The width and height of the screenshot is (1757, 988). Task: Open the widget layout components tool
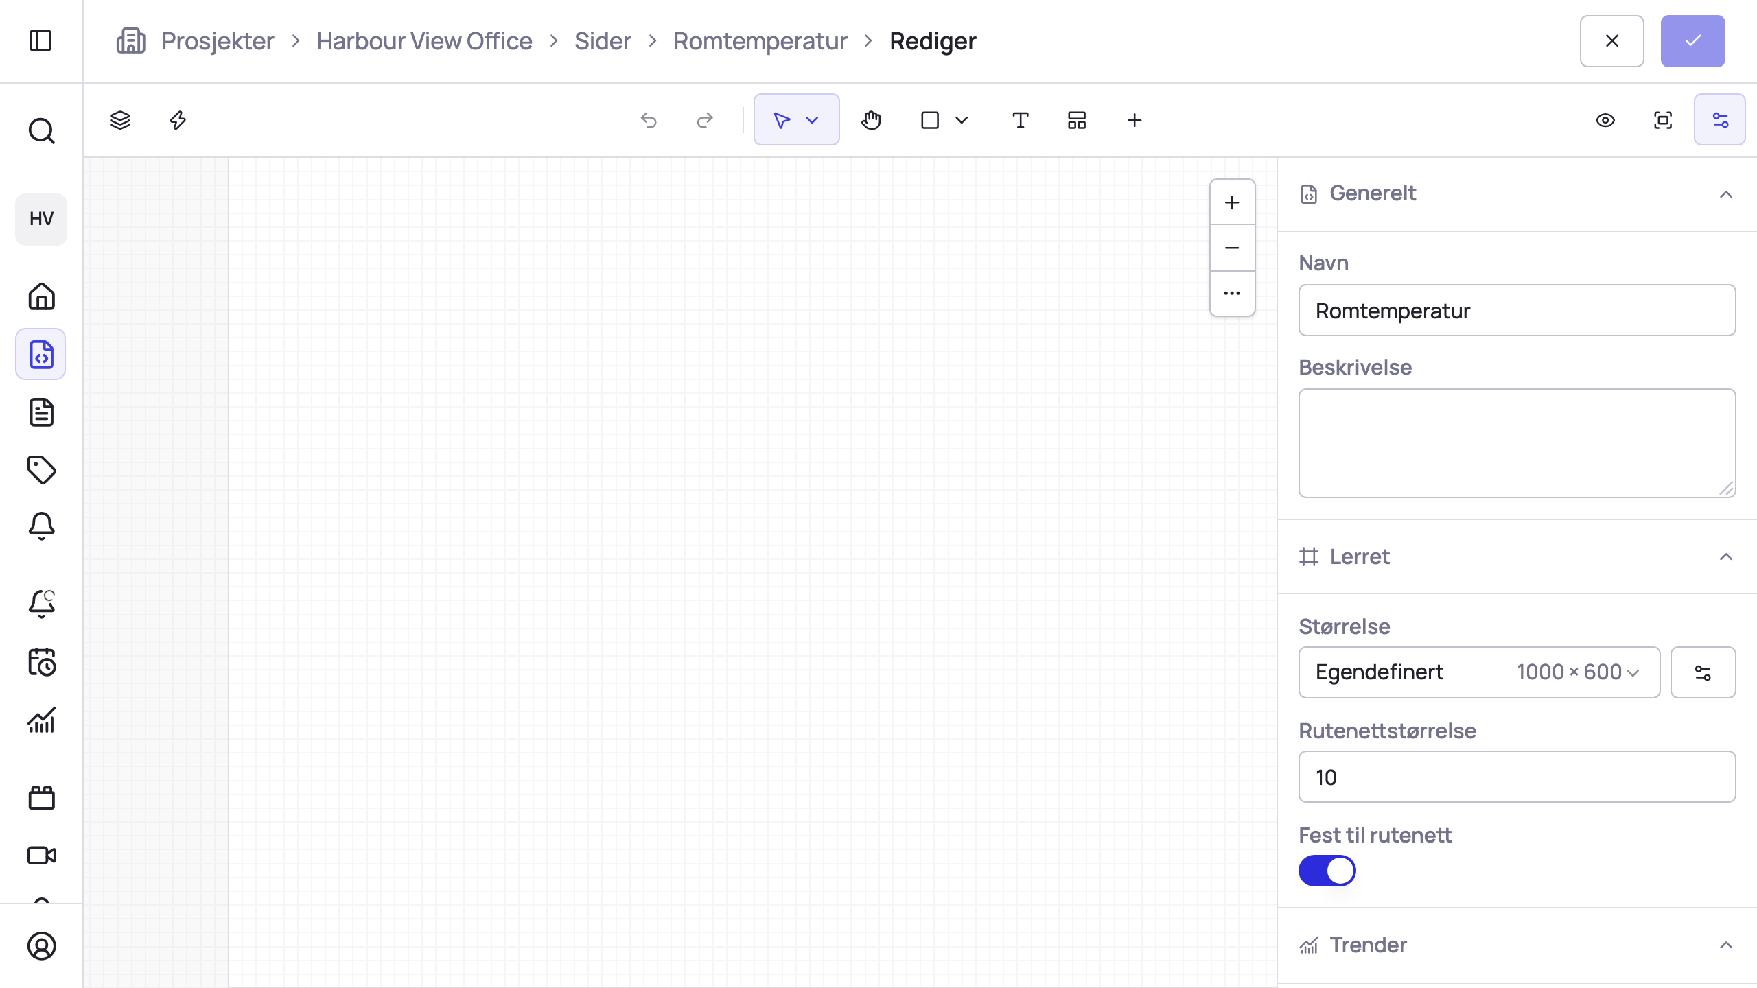(x=1077, y=120)
